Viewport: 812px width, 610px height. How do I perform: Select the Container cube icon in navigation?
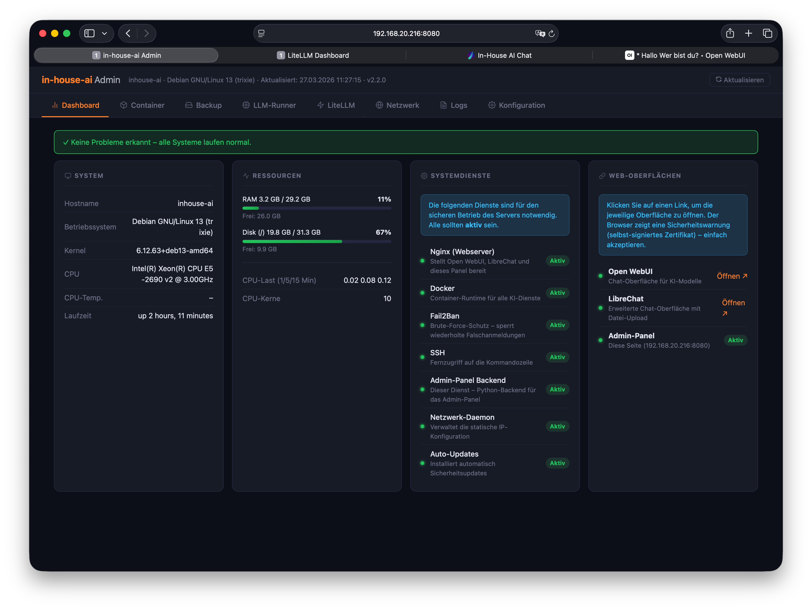[124, 105]
